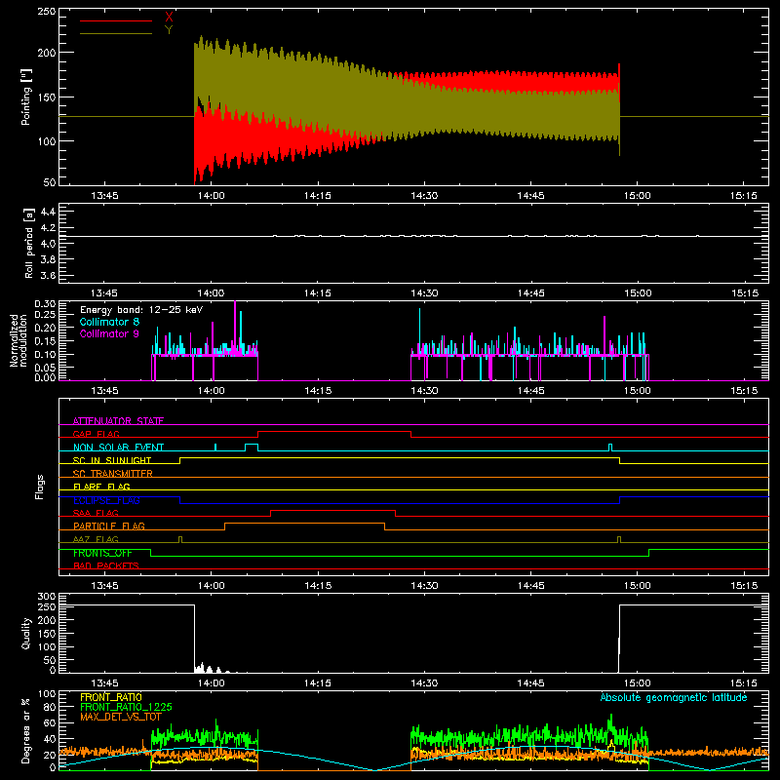Click the ATTENUATOR_STATE flag label
The image size is (780, 780).
[x=118, y=421]
